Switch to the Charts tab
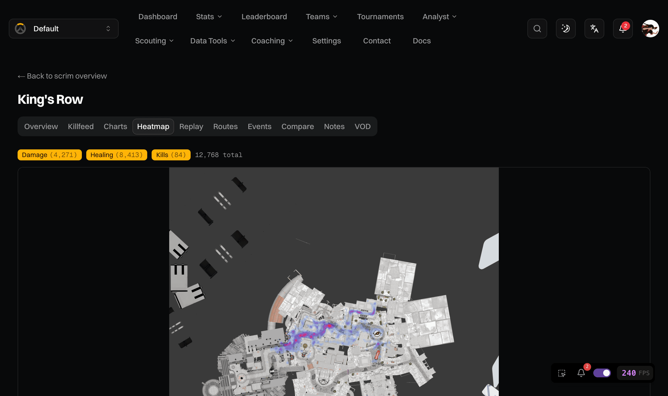The width and height of the screenshot is (668, 396). coord(115,127)
